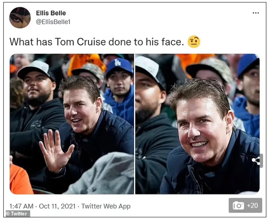This screenshot has width=268, height=219.
Task: Click the Oct 11, 2021 date
Action: coord(57,206)
